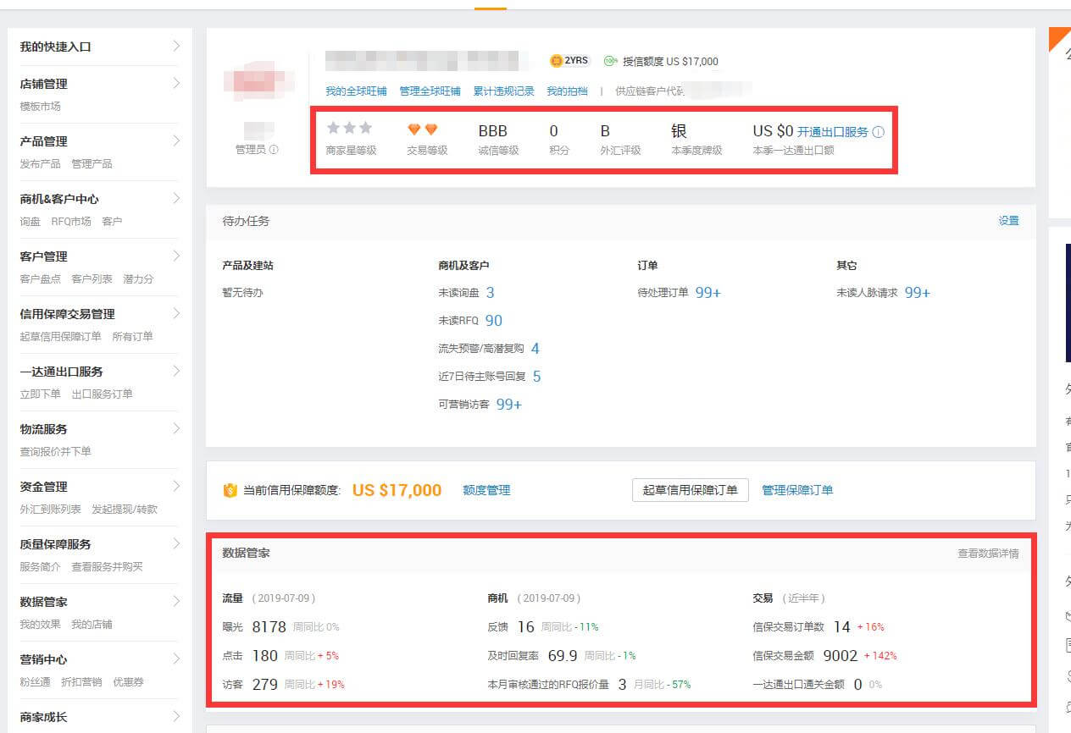Viewport: 1071px width, 733px height.
Task: Click the 起草信用保障订单 button
Action: pyautogui.click(x=690, y=490)
